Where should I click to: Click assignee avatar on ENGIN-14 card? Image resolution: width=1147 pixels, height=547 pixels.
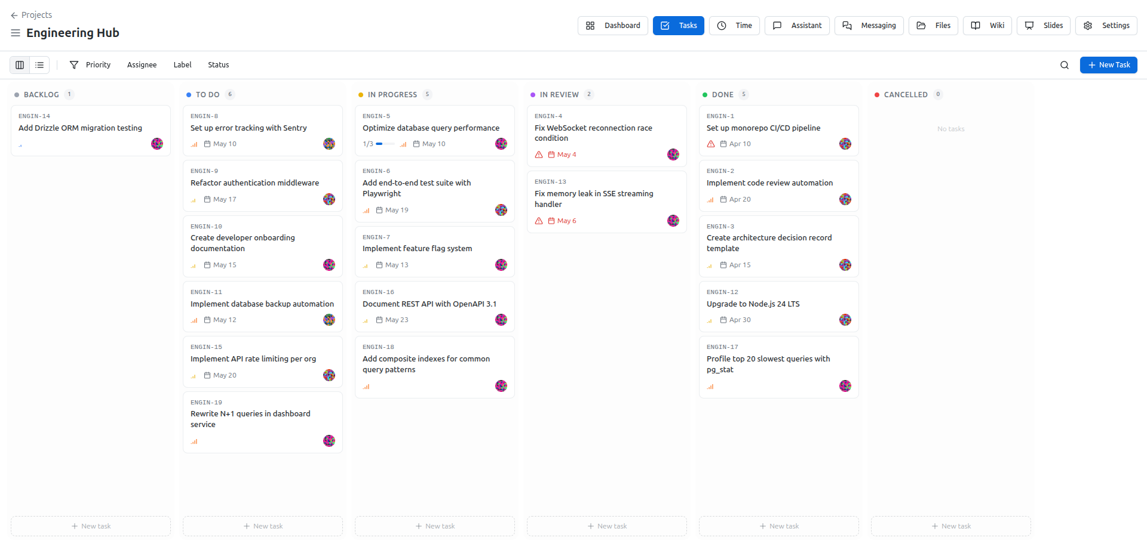click(x=157, y=144)
